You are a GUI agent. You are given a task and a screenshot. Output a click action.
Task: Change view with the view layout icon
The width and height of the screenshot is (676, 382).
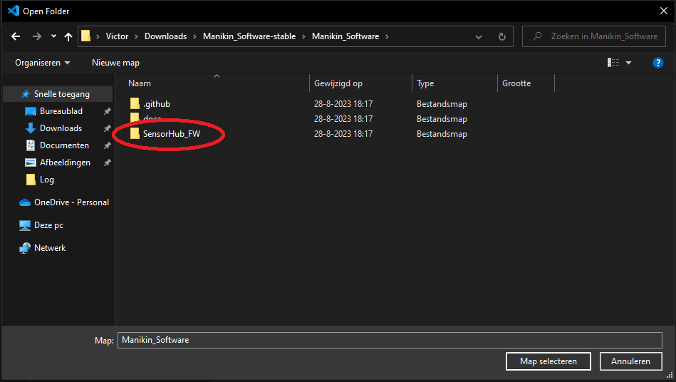coord(613,63)
